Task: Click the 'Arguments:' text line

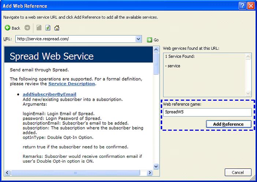Action: tap(35, 104)
